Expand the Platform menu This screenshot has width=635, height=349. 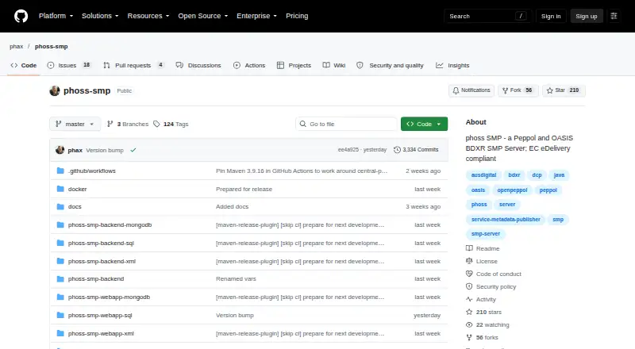[56, 16]
